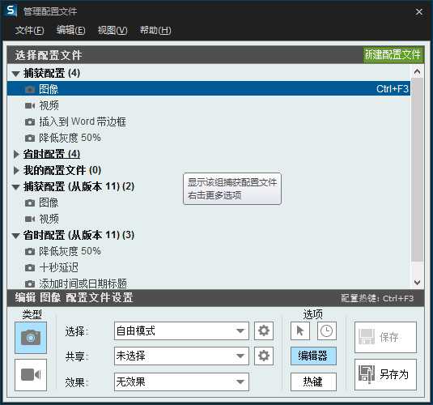Open settings gear next to 未选择 share
Viewport: 433px width, 405px height.
(264, 356)
